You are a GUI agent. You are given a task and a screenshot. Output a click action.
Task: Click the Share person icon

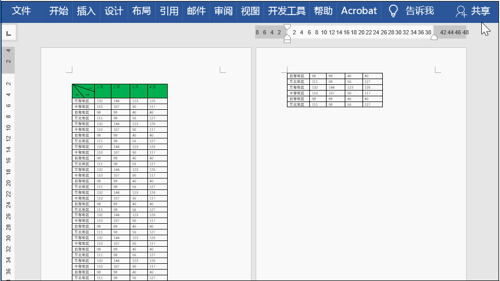461,11
